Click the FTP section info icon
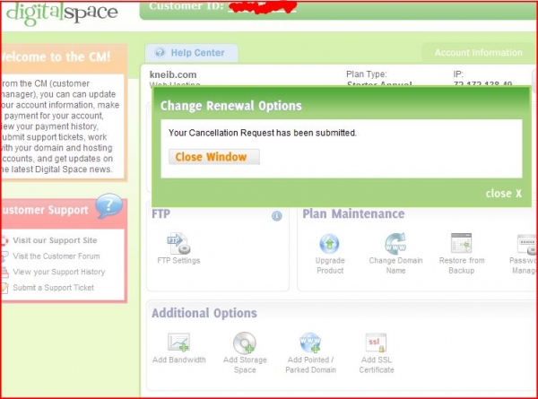 point(277,215)
